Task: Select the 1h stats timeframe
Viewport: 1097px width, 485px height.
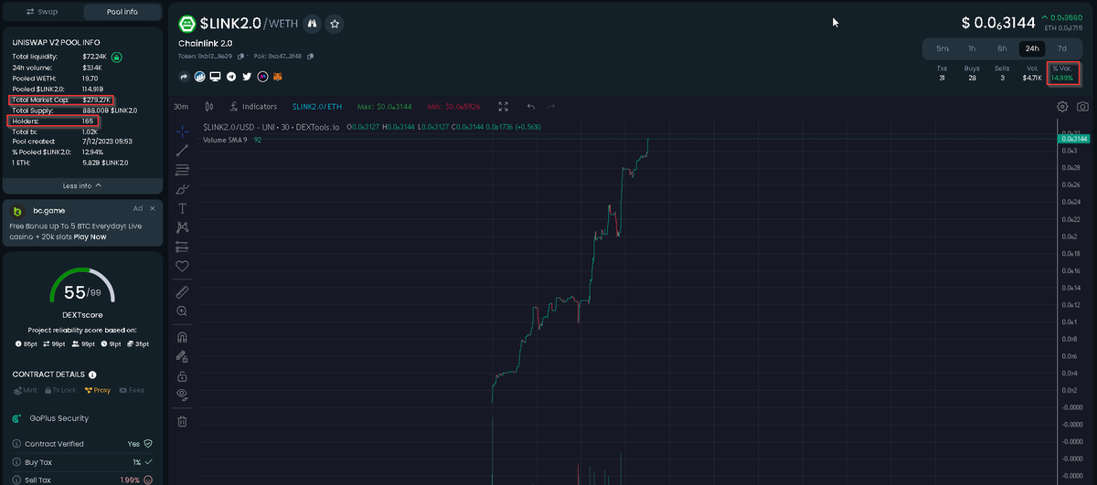Action: pos(972,48)
